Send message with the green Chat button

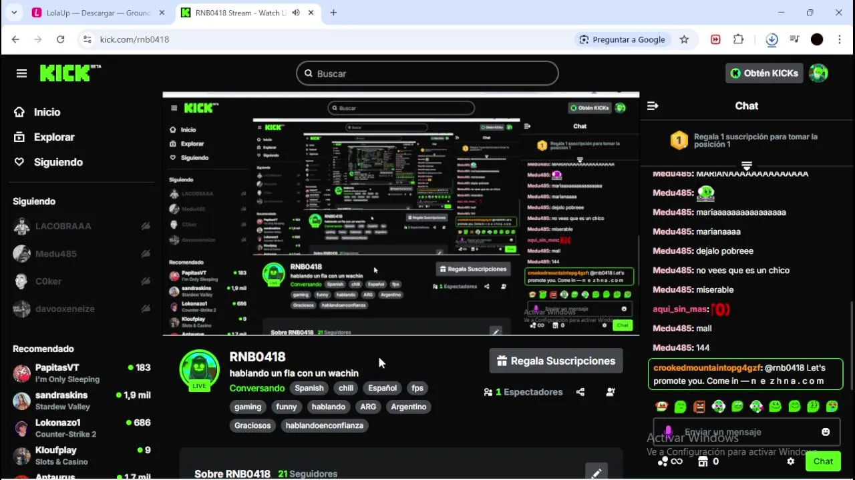point(823,461)
